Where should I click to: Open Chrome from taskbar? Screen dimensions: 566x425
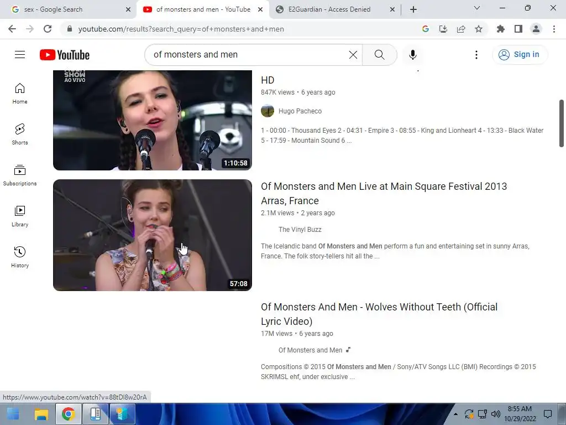click(x=68, y=414)
